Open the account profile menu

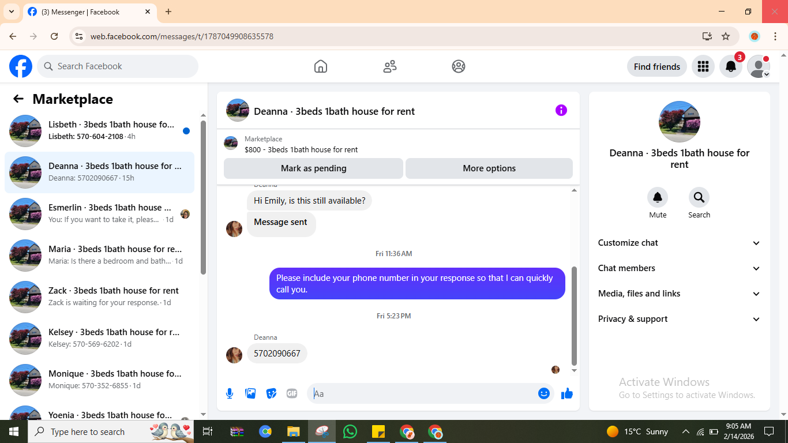click(759, 66)
